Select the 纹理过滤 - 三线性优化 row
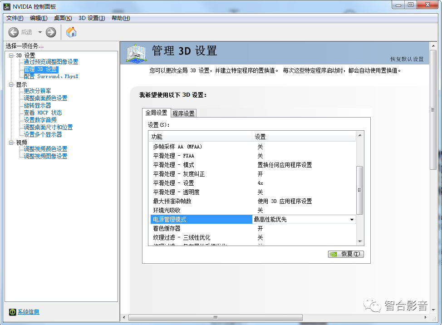 pyautogui.click(x=253, y=237)
